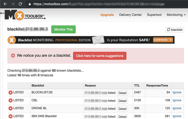The height and width of the screenshot is (119, 188).
Task: Click the browser forward arrow
Action: (13, 4)
